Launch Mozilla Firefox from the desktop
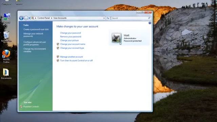217x122 pixels. pyautogui.click(x=6, y=57)
